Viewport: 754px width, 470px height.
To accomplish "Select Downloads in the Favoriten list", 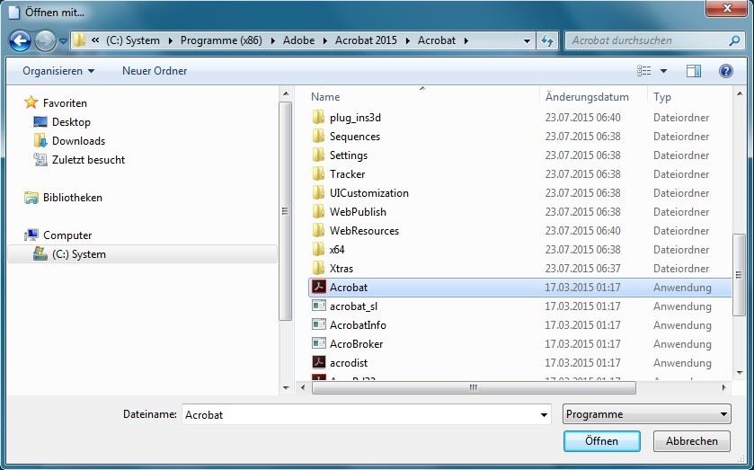I will [78, 141].
